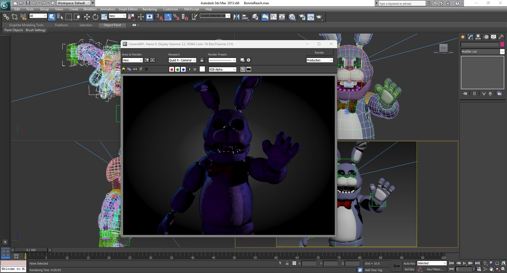Toggle Percent Snap on main toolbar
The height and width of the screenshot is (273, 507).
[176, 17]
